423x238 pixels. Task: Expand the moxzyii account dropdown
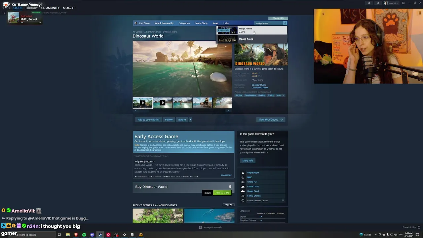click(x=391, y=3)
